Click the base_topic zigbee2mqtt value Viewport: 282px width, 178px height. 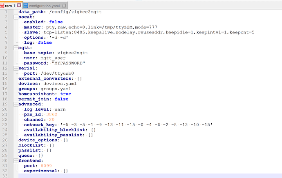click(x=72, y=53)
